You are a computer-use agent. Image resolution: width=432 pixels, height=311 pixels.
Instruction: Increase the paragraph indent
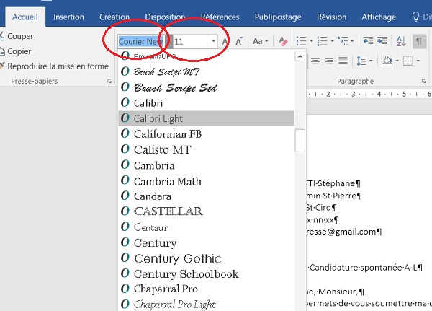pyautogui.click(x=382, y=41)
